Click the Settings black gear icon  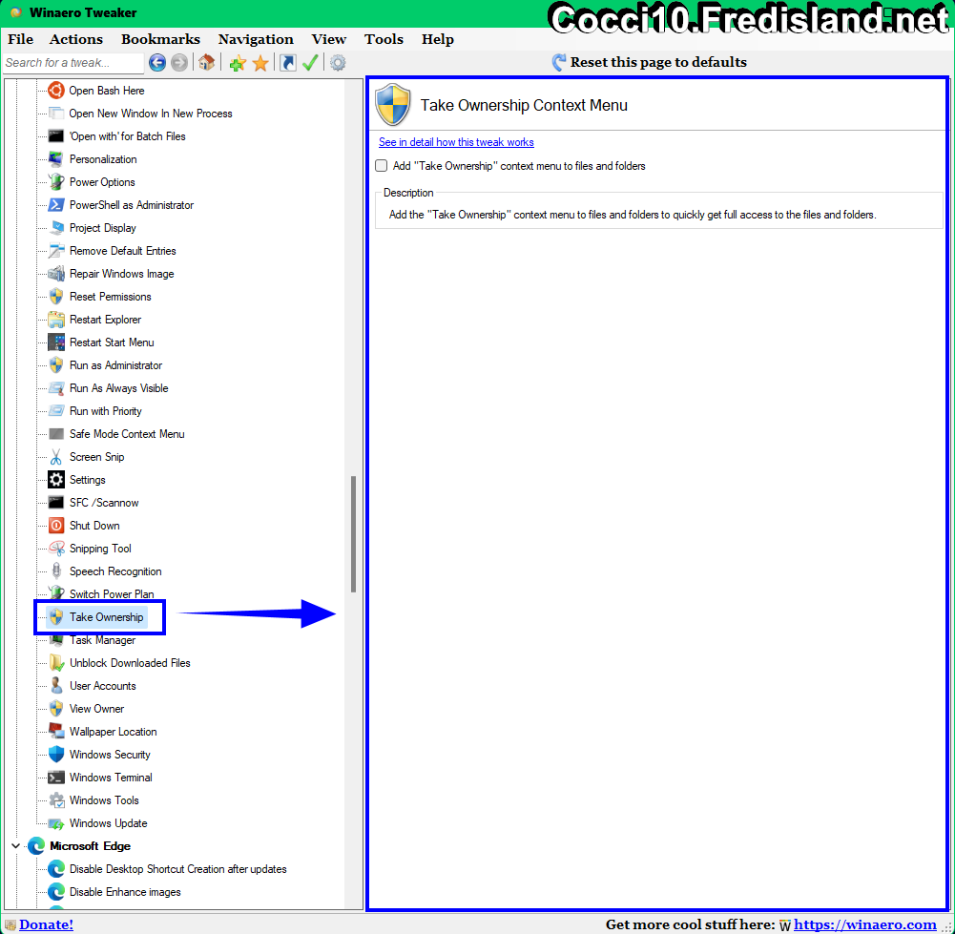pyautogui.click(x=56, y=480)
